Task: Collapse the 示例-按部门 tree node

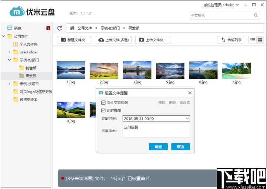Action: click(x=10, y=60)
